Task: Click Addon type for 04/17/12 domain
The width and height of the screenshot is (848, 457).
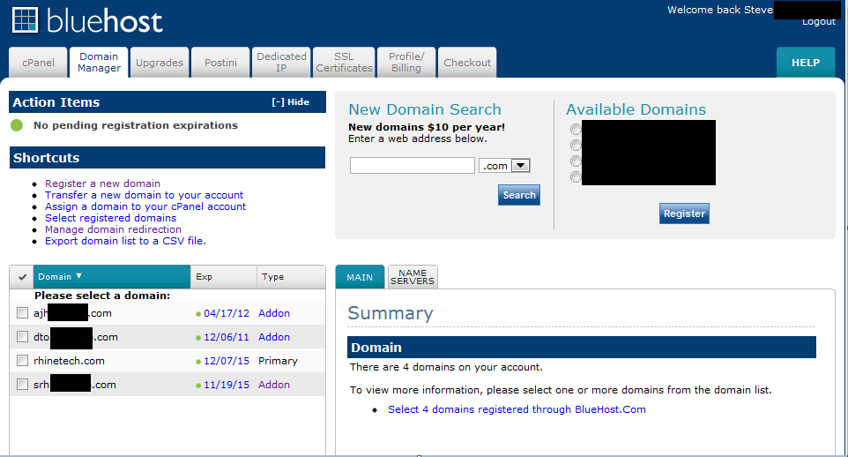Action: point(273,313)
